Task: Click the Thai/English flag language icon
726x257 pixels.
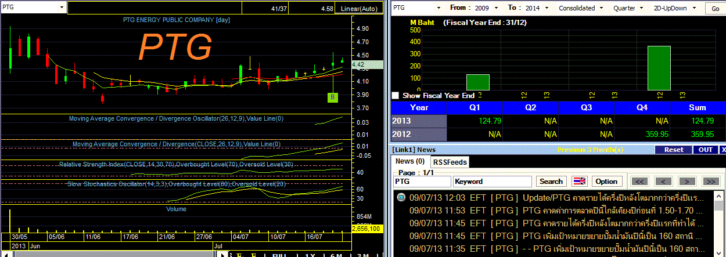Action: (x=580, y=182)
